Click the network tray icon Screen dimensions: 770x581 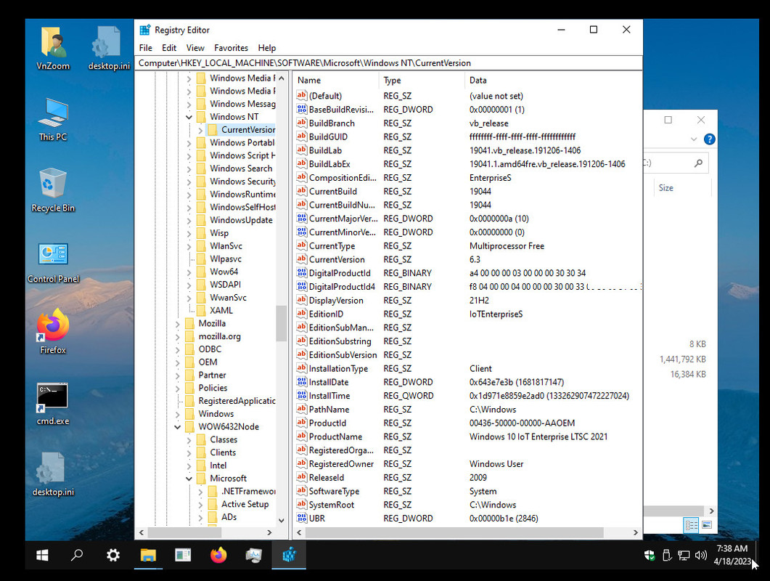pyautogui.click(x=684, y=556)
